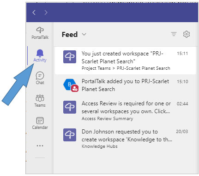The image size is (199, 176).
Task: Open the Activity bell in sidebar
Action: click(x=40, y=55)
